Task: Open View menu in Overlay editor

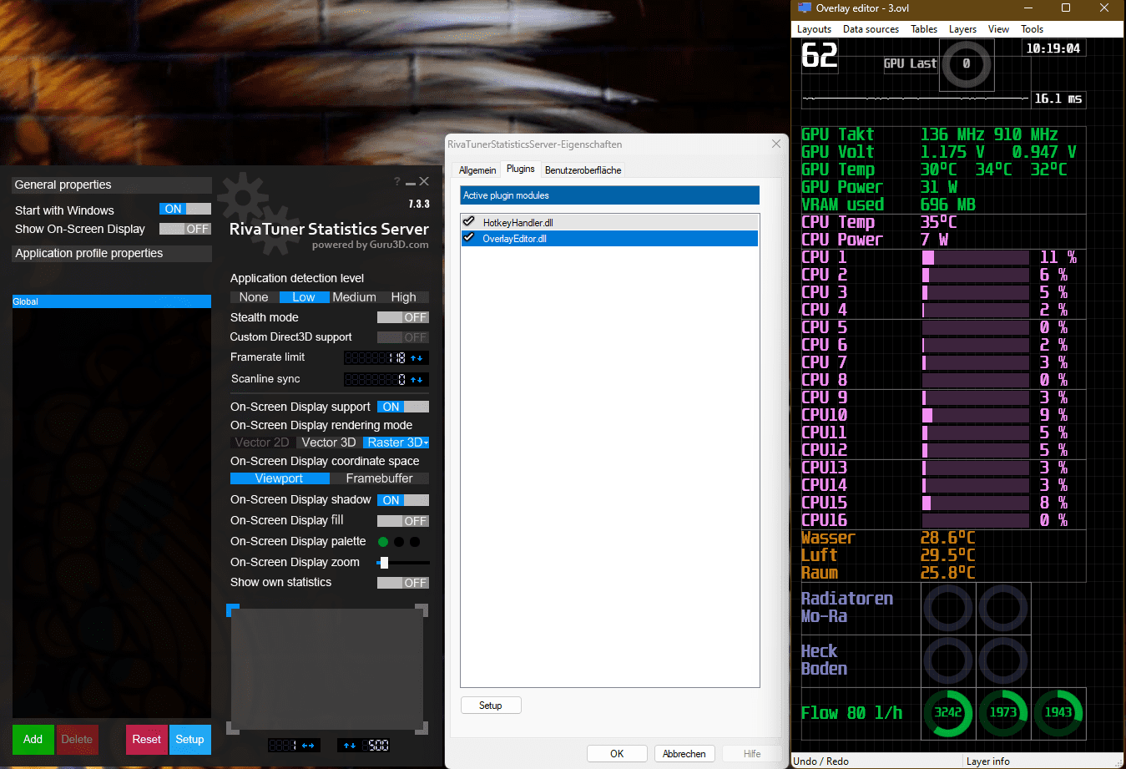Action: pos(999,28)
